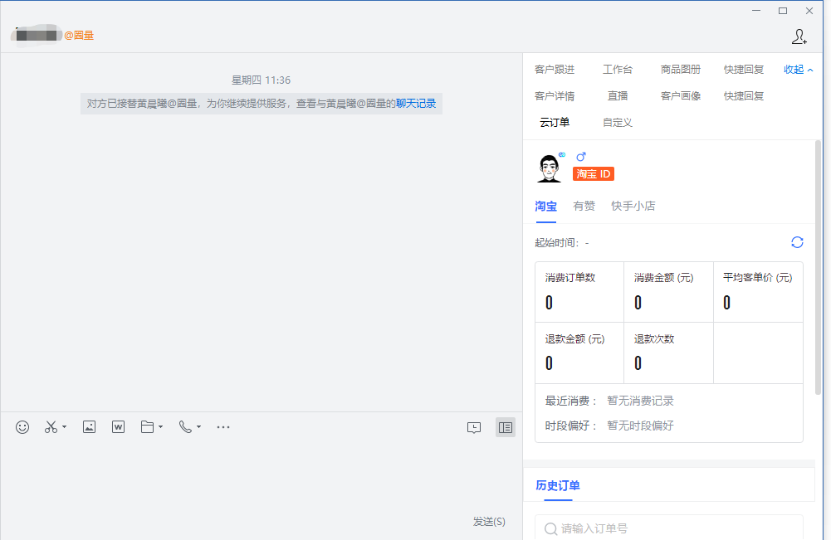The image size is (831, 540).
Task: Click the folder file icon
Action: coord(147,427)
